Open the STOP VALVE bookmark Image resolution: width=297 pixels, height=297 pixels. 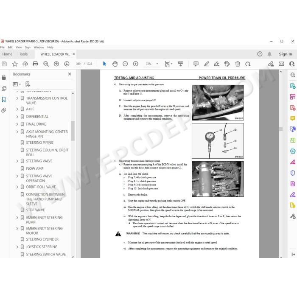[x=35, y=210]
